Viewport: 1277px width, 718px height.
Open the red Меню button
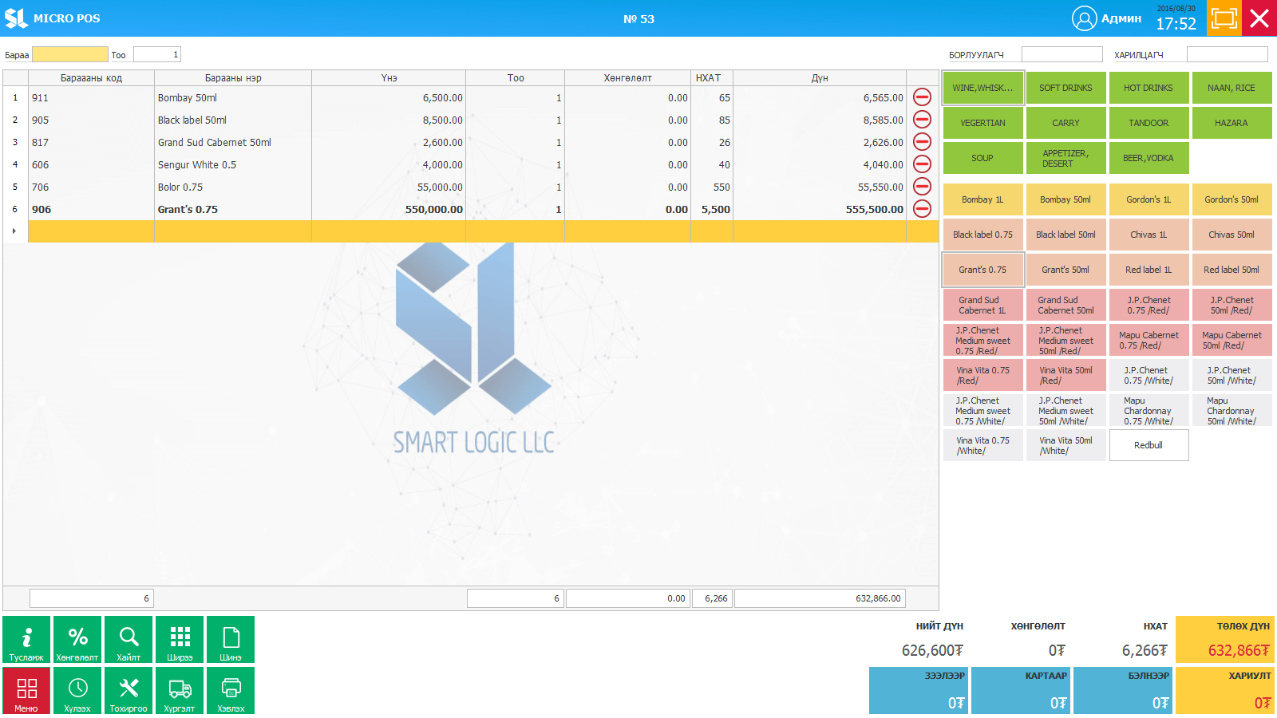click(x=26, y=690)
